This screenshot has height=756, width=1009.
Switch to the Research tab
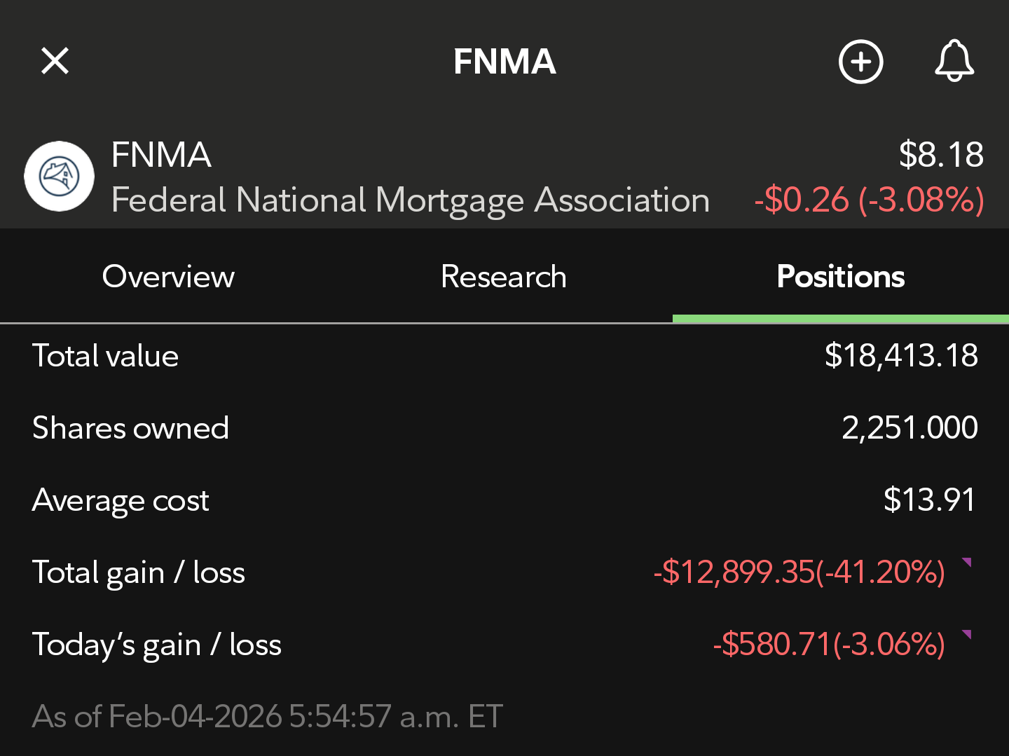click(x=503, y=276)
